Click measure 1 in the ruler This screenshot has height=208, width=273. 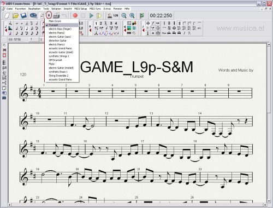point(34,39)
